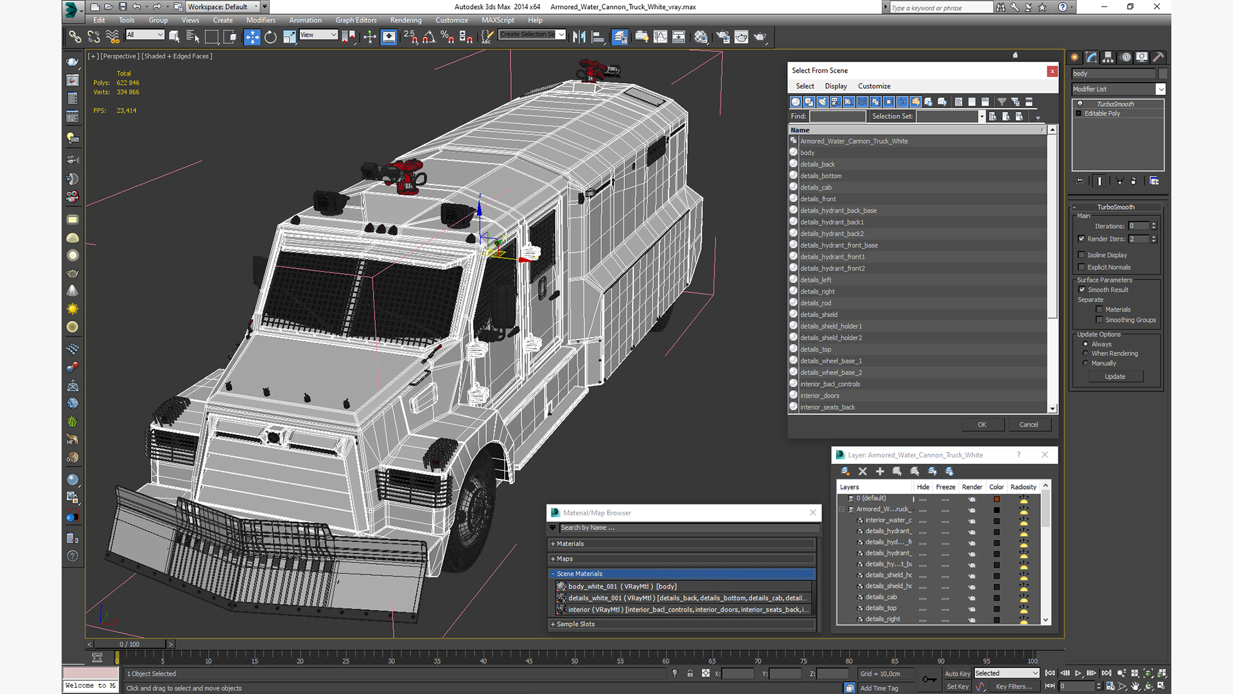Click the Bind to Space Warp icon

[112, 37]
